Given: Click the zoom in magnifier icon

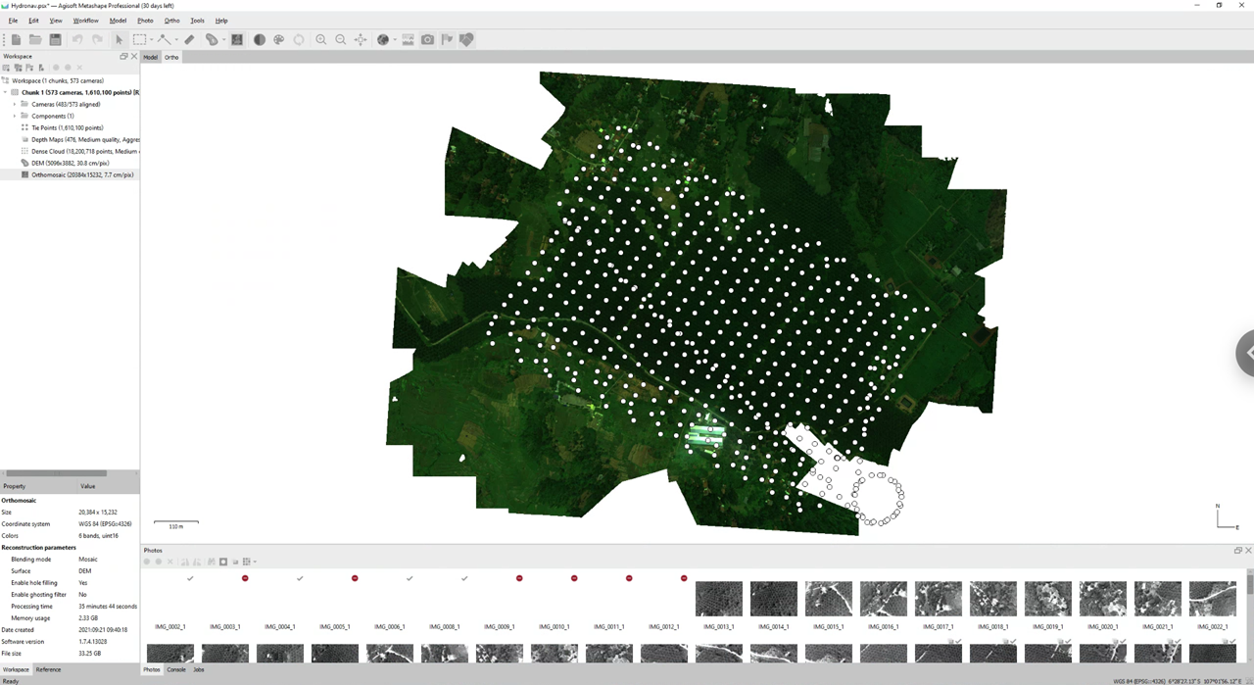Looking at the screenshot, I should tap(320, 40).
